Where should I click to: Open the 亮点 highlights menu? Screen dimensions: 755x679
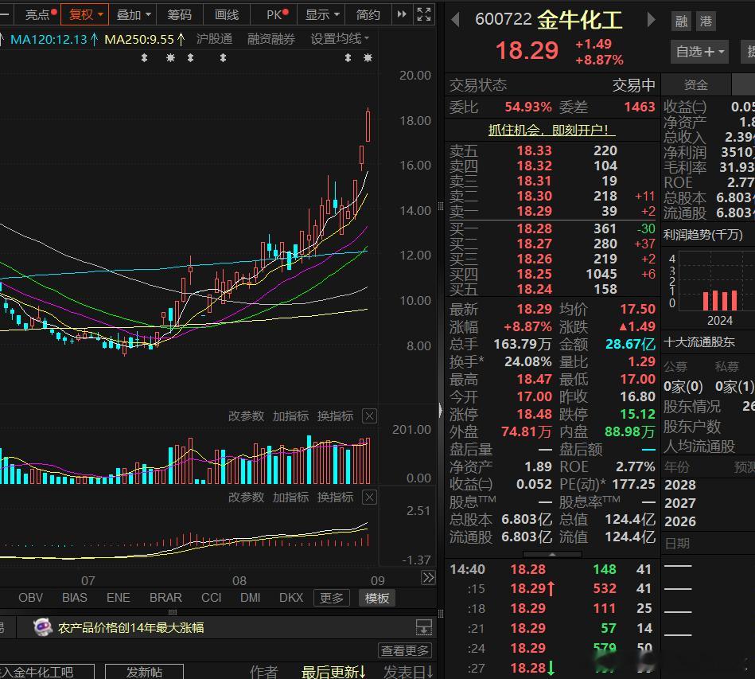tap(41, 14)
